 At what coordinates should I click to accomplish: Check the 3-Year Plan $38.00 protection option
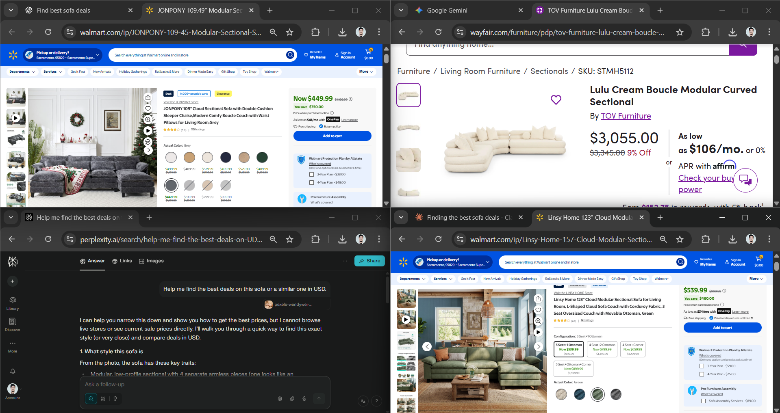(x=311, y=174)
